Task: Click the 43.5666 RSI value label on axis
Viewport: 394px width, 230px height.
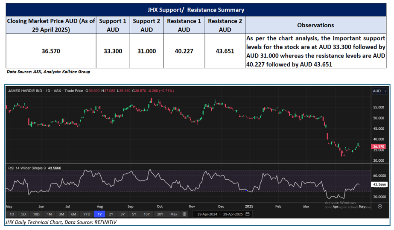Action: tap(379, 184)
